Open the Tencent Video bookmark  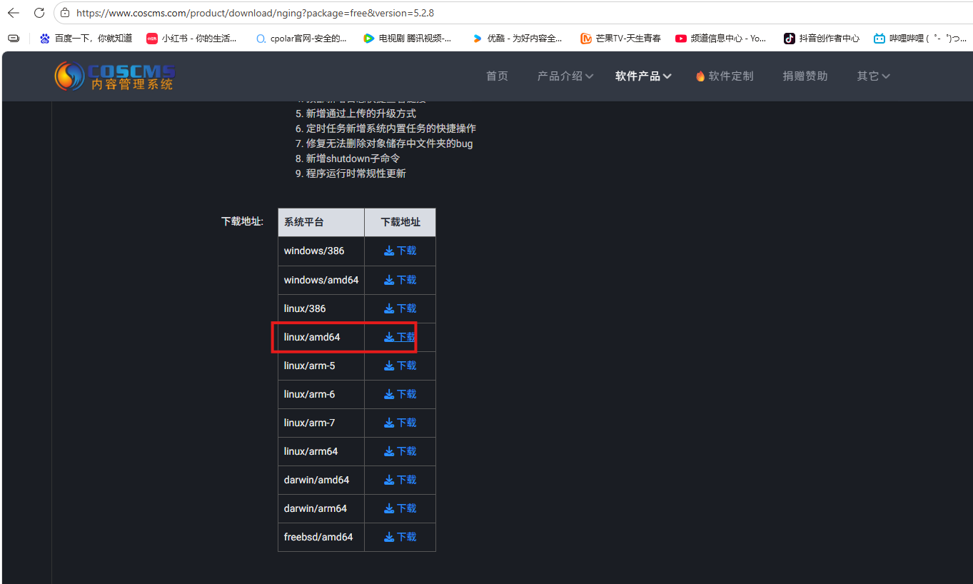tap(407, 39)
